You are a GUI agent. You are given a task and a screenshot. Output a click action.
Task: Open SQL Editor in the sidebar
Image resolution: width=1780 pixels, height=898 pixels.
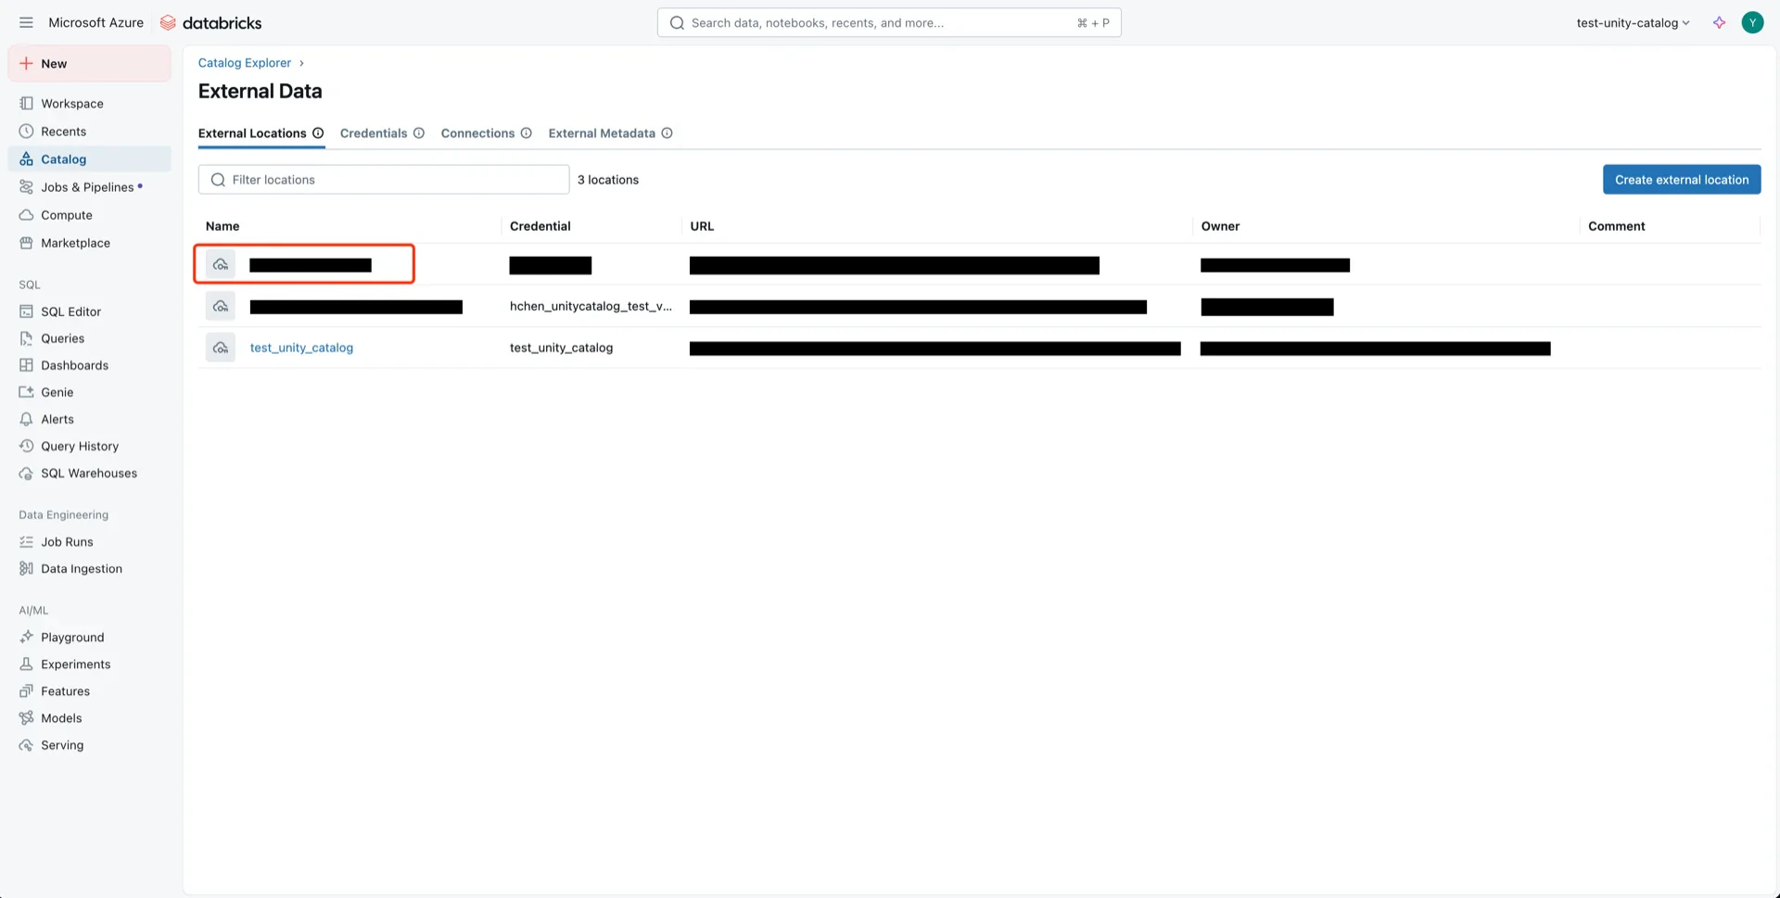(89, 311)
